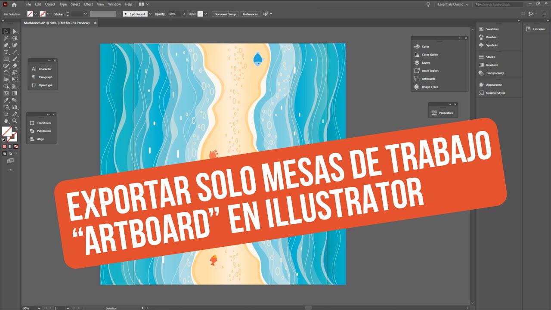551x310 pixels.
Task: Select the Hand tool
Action: (x=6, y=121)
